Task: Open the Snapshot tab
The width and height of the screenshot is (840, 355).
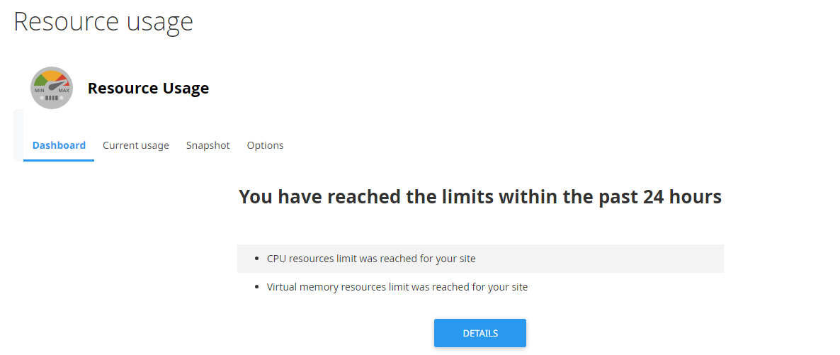Action: pyautogui.click(x=208, y=145)
